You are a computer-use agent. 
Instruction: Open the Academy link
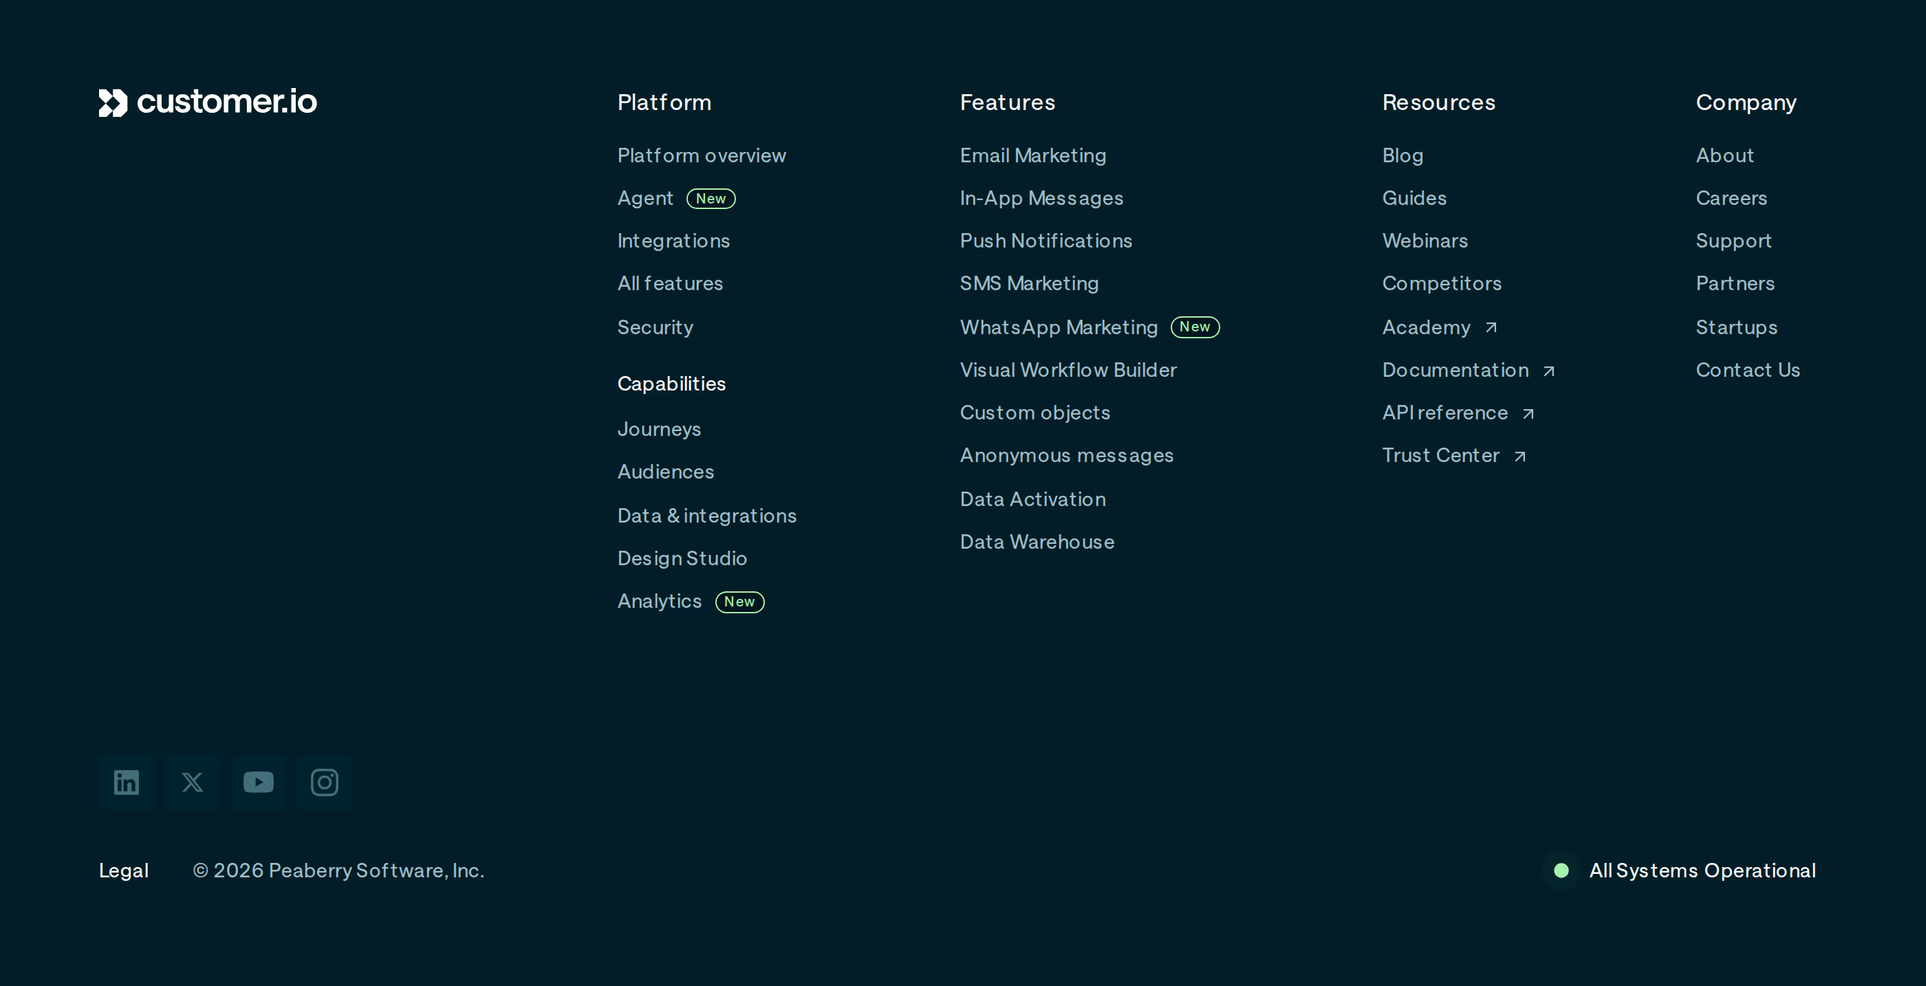[x=1426, y=327]
